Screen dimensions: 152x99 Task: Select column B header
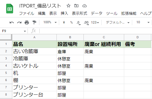coord(70,37)
